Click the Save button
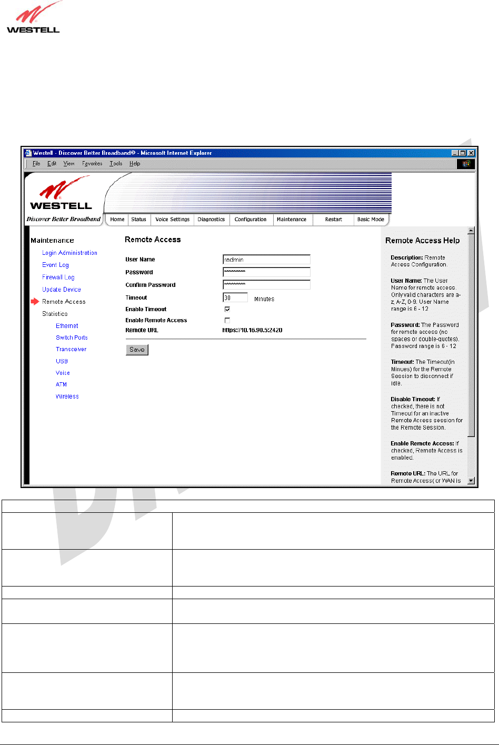 (137, 350)
